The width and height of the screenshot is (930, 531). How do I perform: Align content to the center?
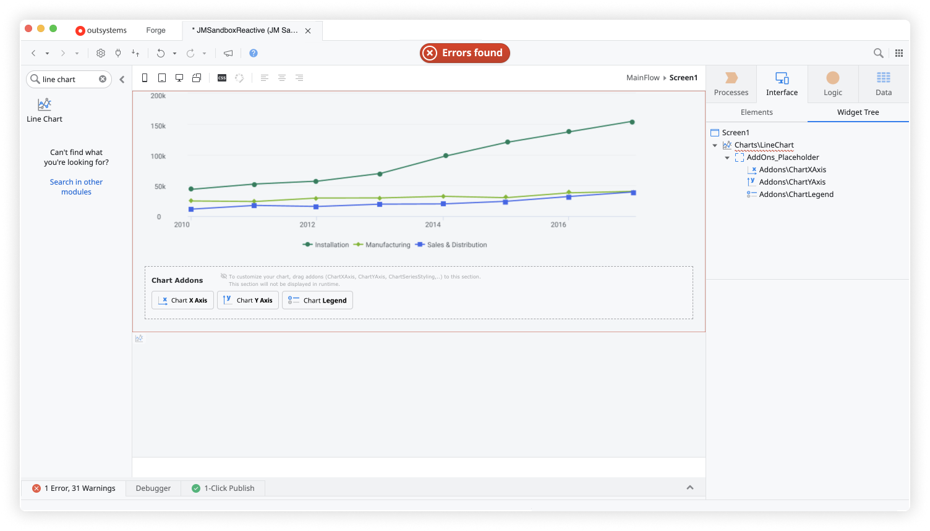tap(282, 78)
